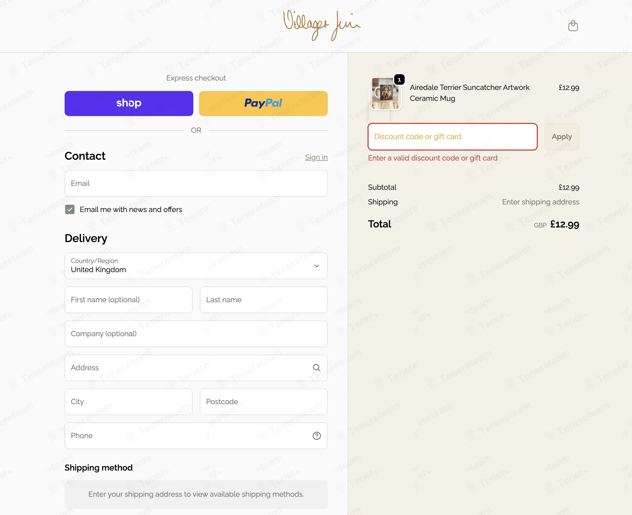Open the Country/Region dropdown
632x515 pixels.
[x=196, y=266]
